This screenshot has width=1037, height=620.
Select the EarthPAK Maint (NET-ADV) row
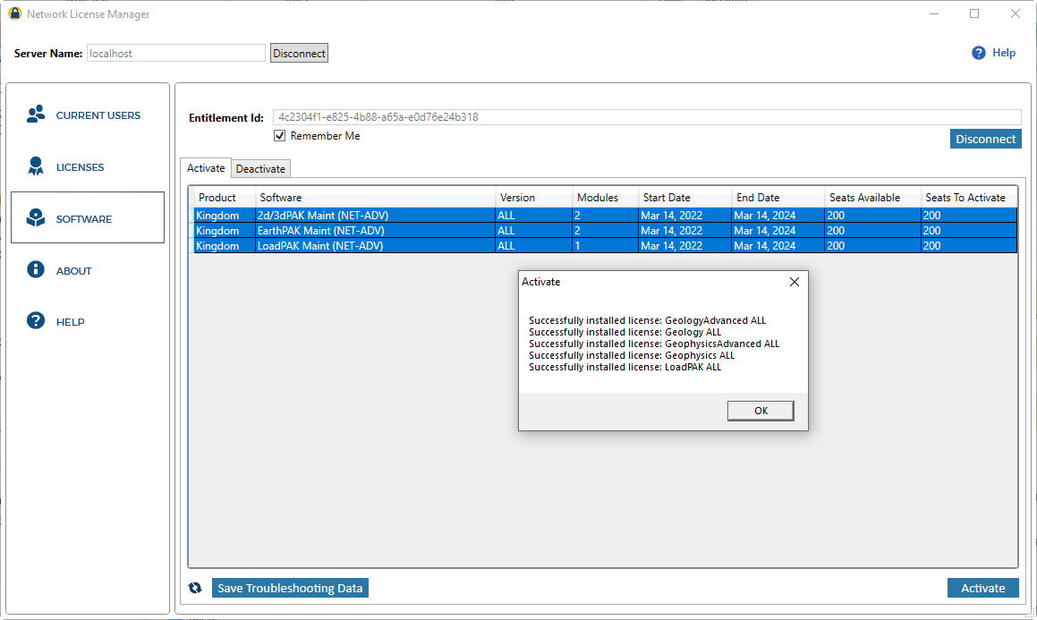(x=603, y=230)
